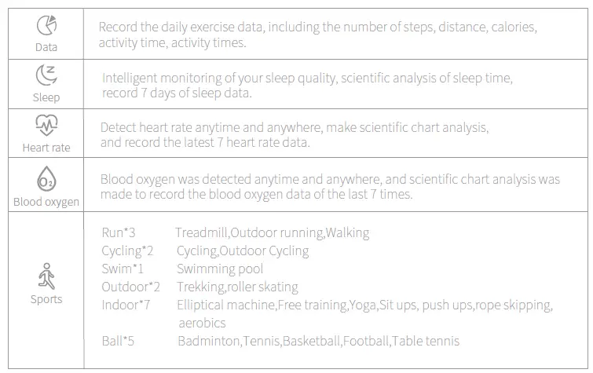Image resolution: width=593 pixels, height=373 pixels.
Task: Click the Trekking, roller skating text
Action: 237,287
